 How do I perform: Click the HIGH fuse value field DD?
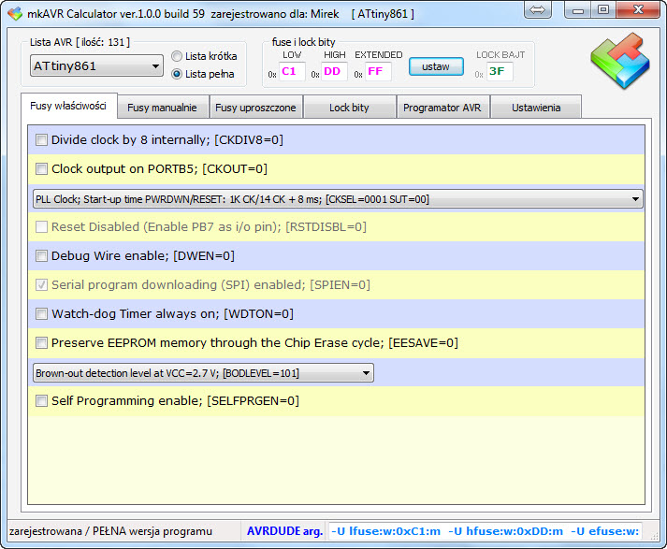334,71
